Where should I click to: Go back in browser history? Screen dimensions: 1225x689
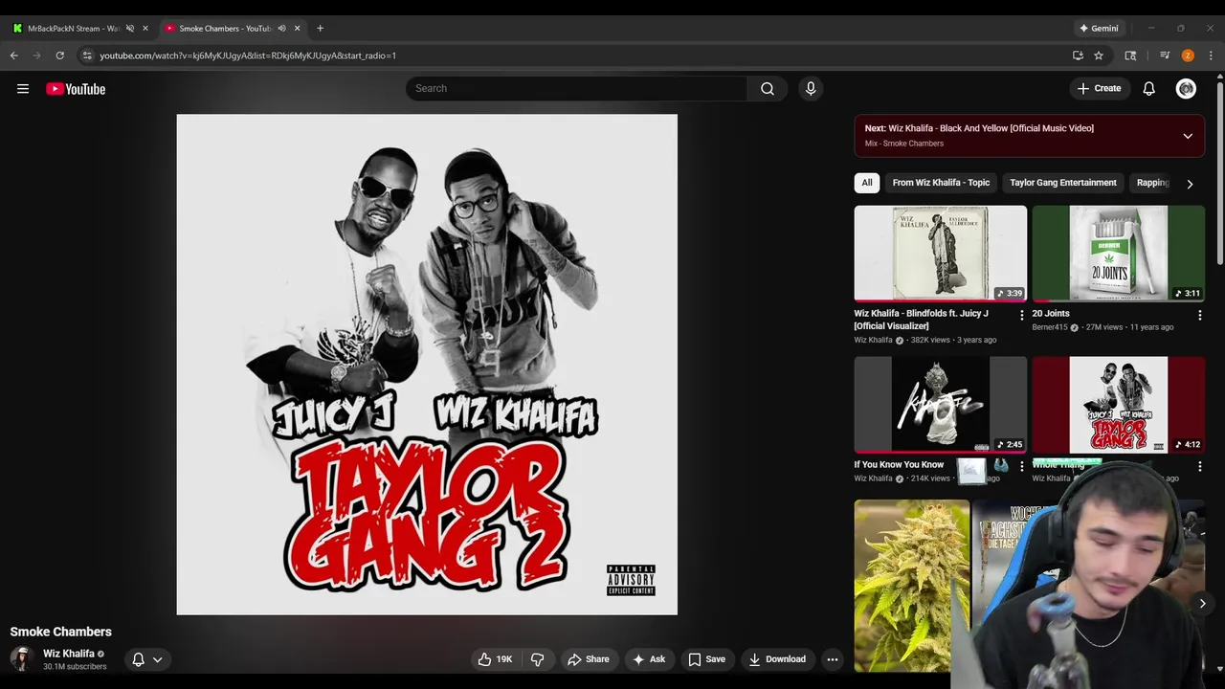tap(14, 56)
